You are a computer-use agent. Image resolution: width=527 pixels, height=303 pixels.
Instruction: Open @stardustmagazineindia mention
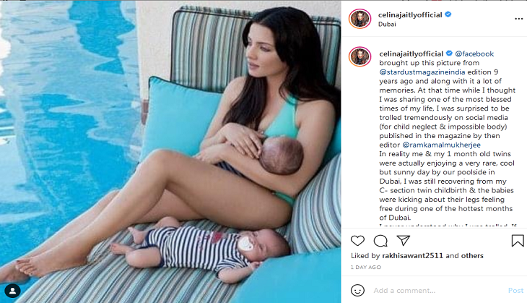[x=422, y=72]
